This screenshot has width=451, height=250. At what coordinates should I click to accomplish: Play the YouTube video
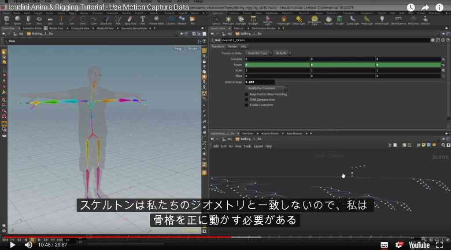12,245
